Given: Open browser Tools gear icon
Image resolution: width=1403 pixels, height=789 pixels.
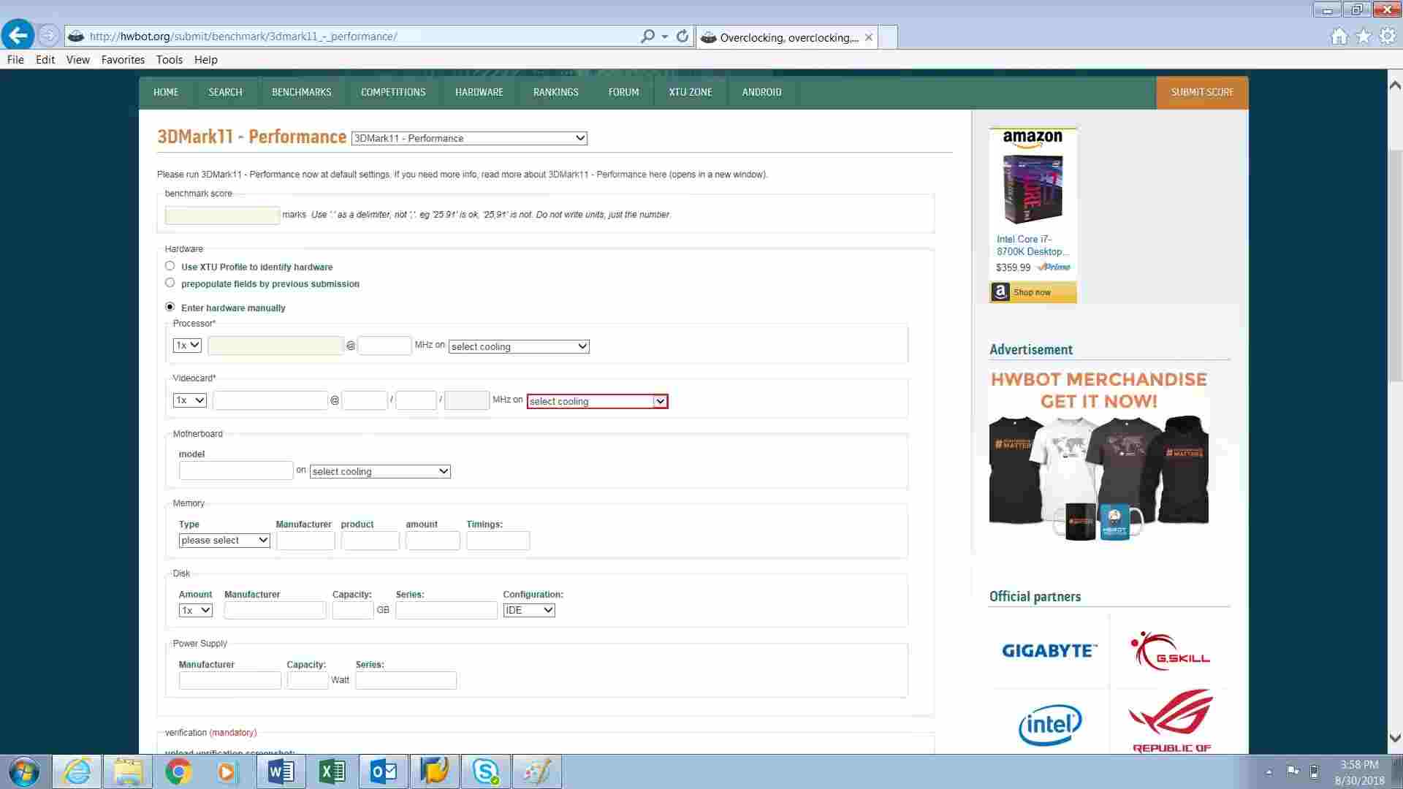Looking at the screenshot, I should pos(1387,37).
